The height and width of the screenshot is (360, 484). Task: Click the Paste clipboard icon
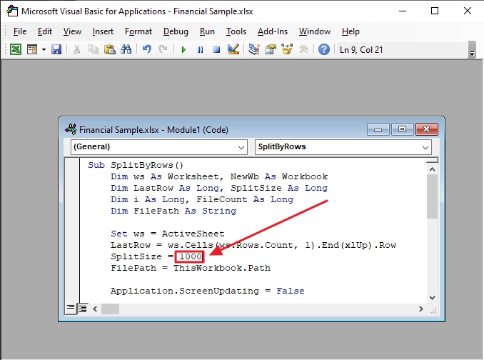(x=110, y=49)
